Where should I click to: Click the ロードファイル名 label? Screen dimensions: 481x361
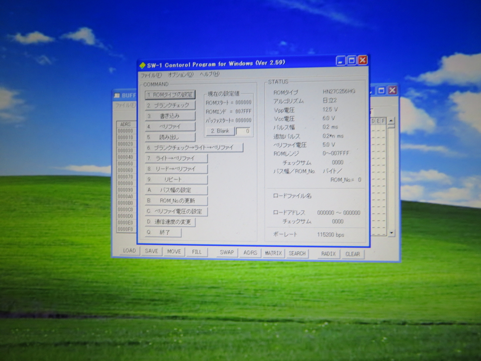(292, 196)
